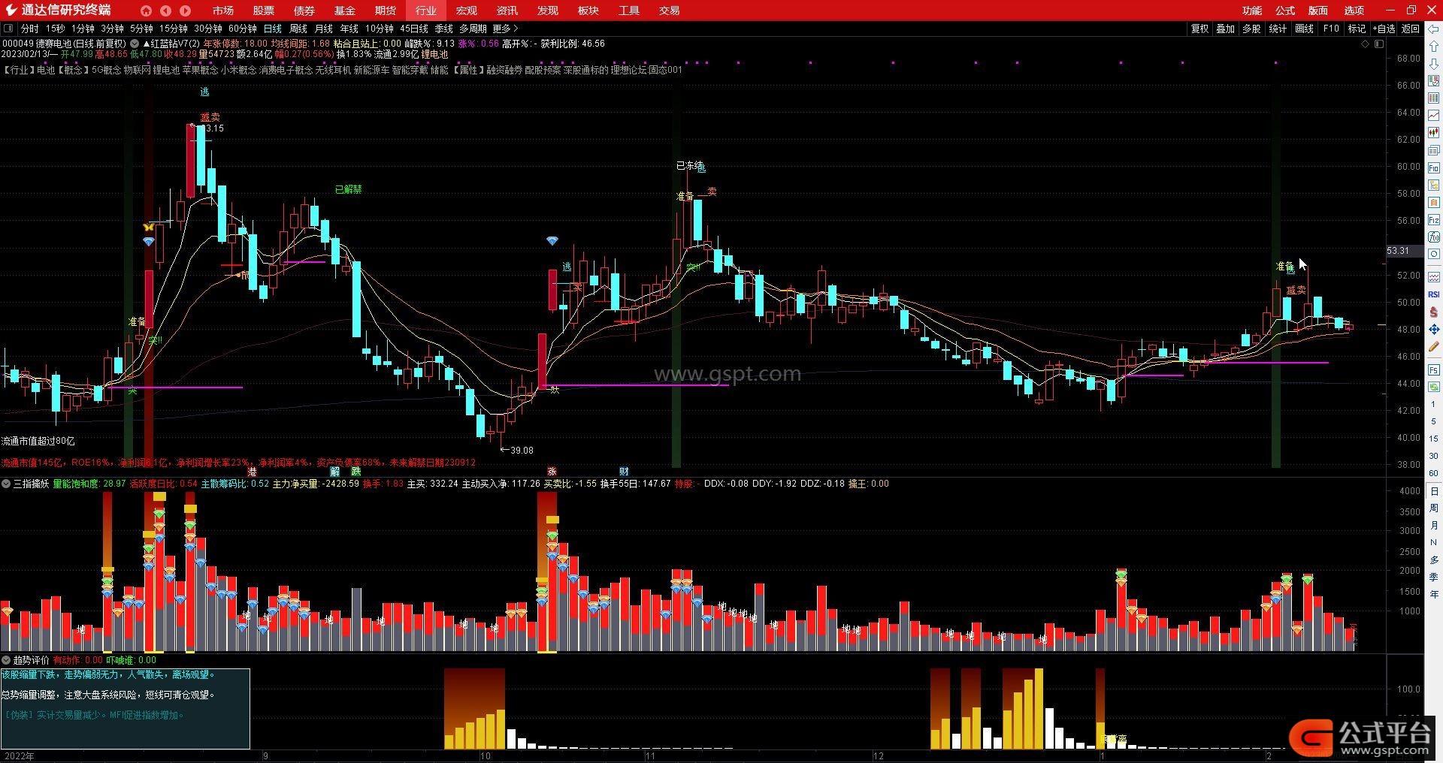The width and height of the screenshot is (1443, 763).
Task: Click the F10 toolbar button
Action: 1331,29
